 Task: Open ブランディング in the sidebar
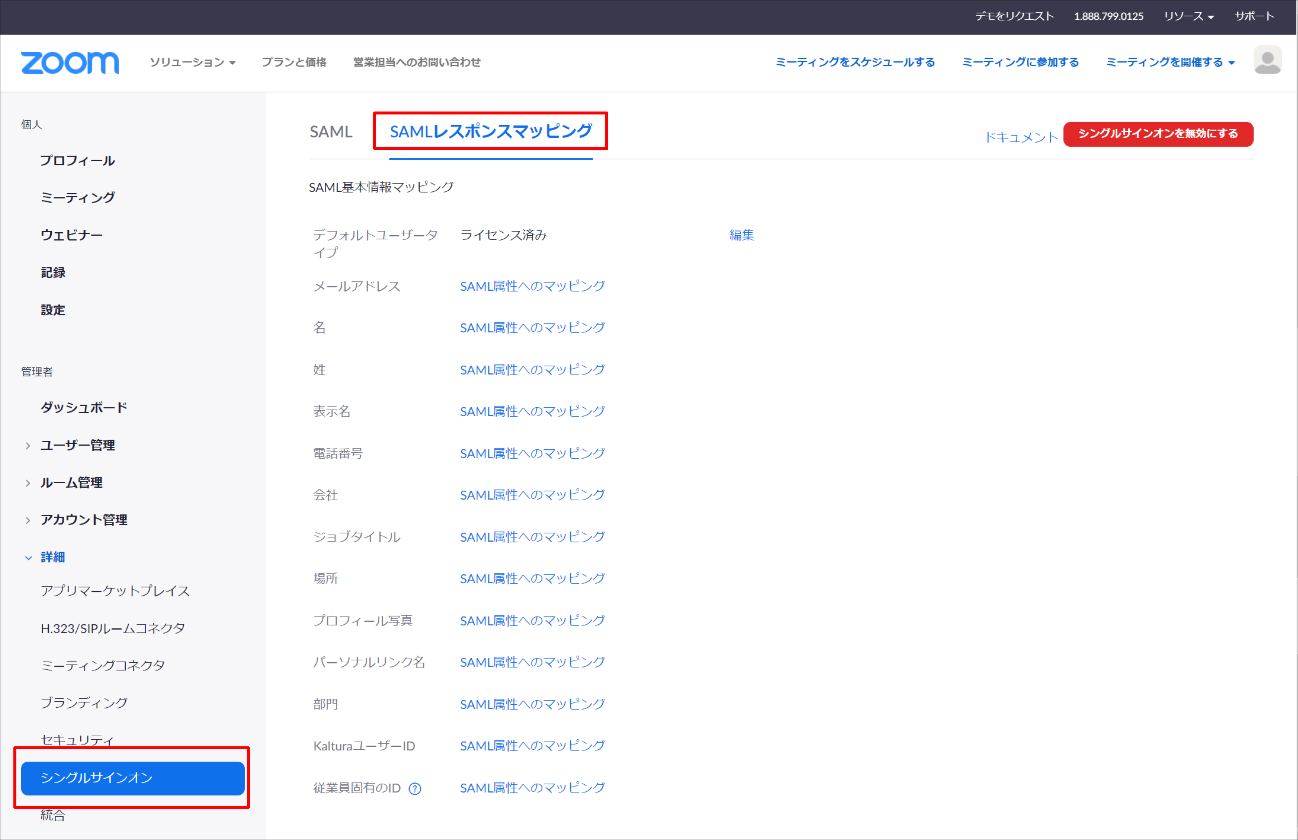(x=84, y=703)
